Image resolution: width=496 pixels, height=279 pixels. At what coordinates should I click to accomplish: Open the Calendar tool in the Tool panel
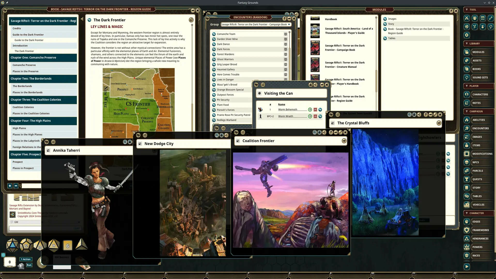pos(483,18)
